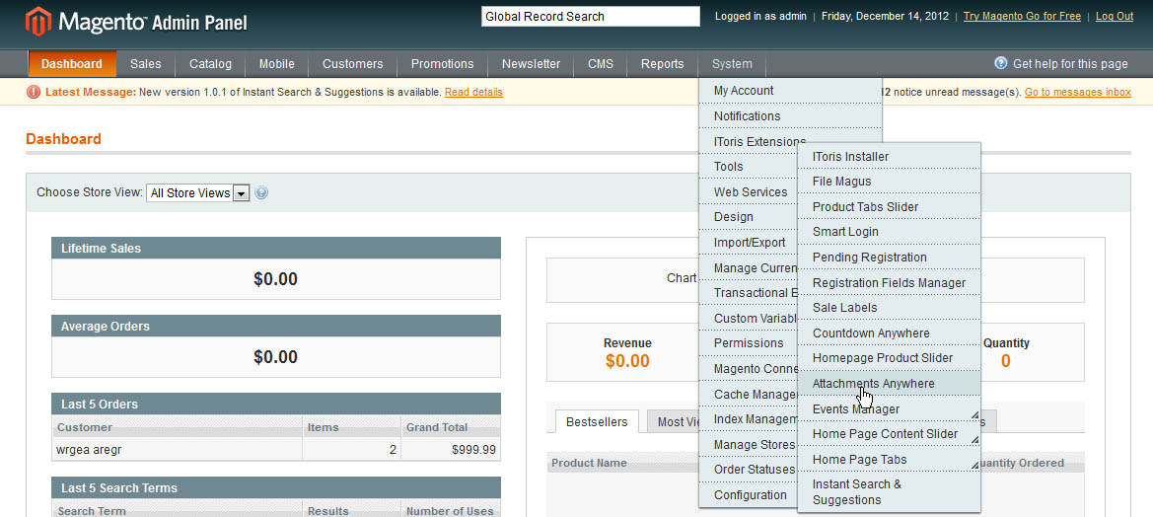Viewport: 1153px width, 517px height.
Task: Switch to the Bestsellers tab
Action: (x=597, y=421)
